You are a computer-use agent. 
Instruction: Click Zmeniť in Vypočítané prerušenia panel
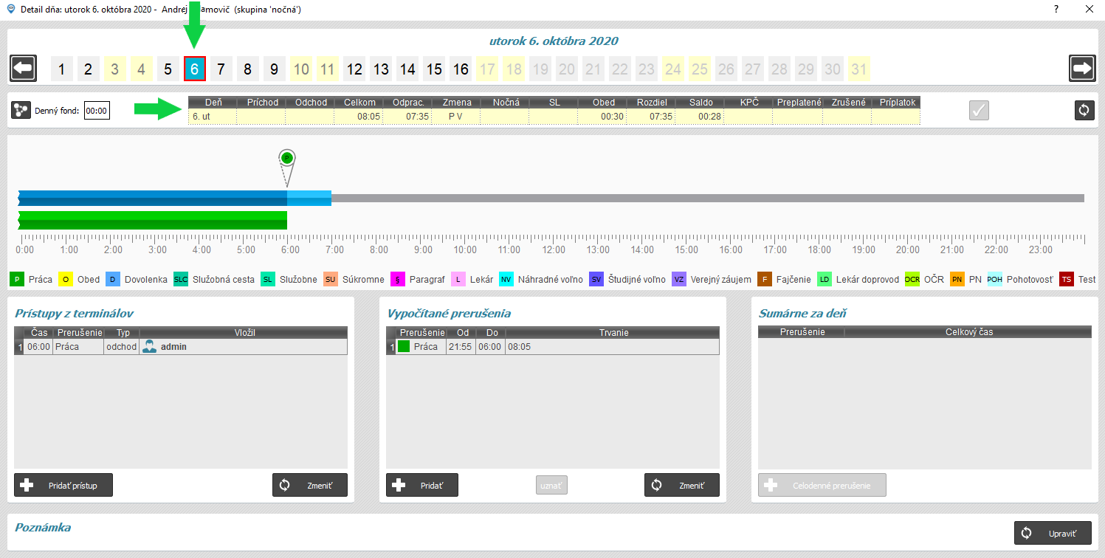[682, 485]
